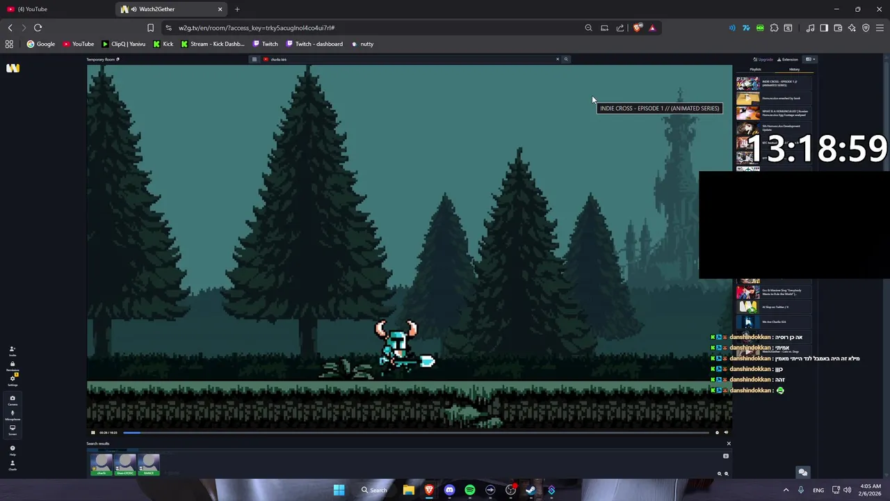The image size is (890, 501).
Task: Open a new browser tab
Action: (237, 9)
